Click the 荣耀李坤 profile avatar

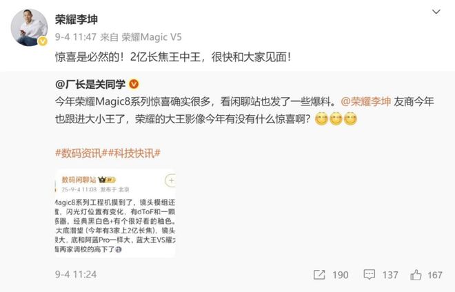click(29, 28)
